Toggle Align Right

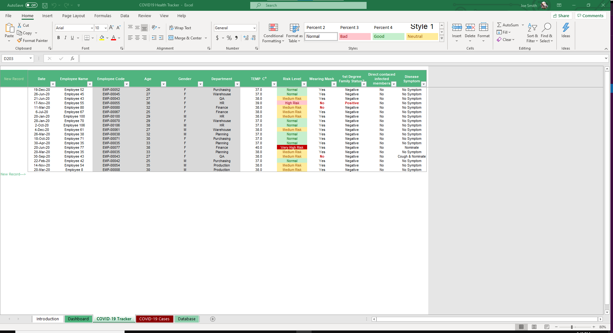(144, 38)
